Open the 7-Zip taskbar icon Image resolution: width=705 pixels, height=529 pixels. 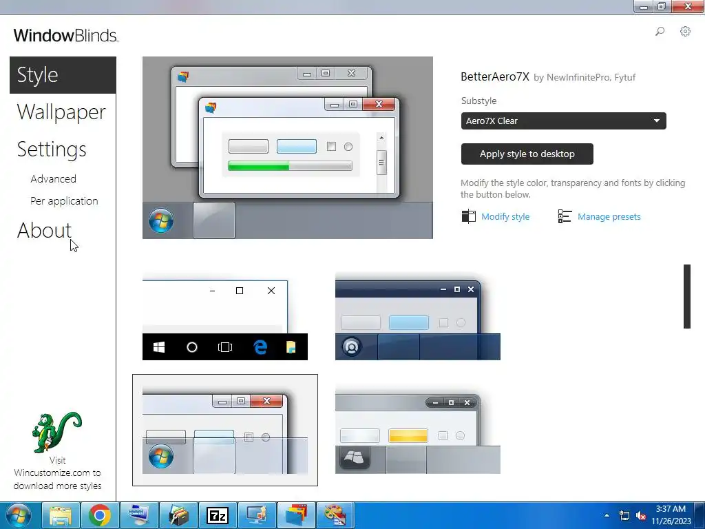coord(218,515)
